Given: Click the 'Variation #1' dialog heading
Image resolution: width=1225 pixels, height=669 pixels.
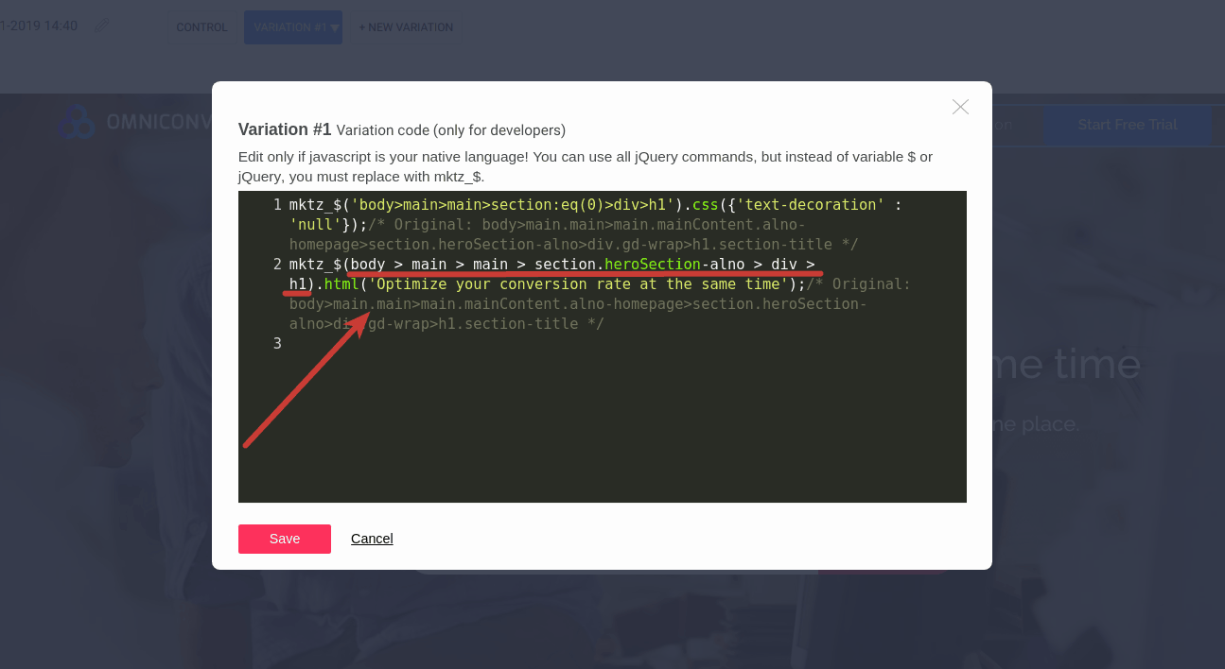Looking at the screenshot, I should pos(285,129).
